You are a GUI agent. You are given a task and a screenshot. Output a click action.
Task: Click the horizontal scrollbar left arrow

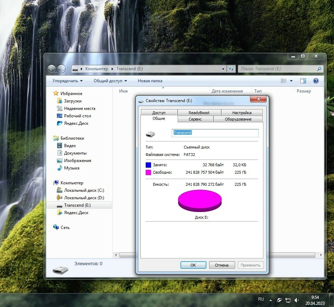click(x=116, y=255)
